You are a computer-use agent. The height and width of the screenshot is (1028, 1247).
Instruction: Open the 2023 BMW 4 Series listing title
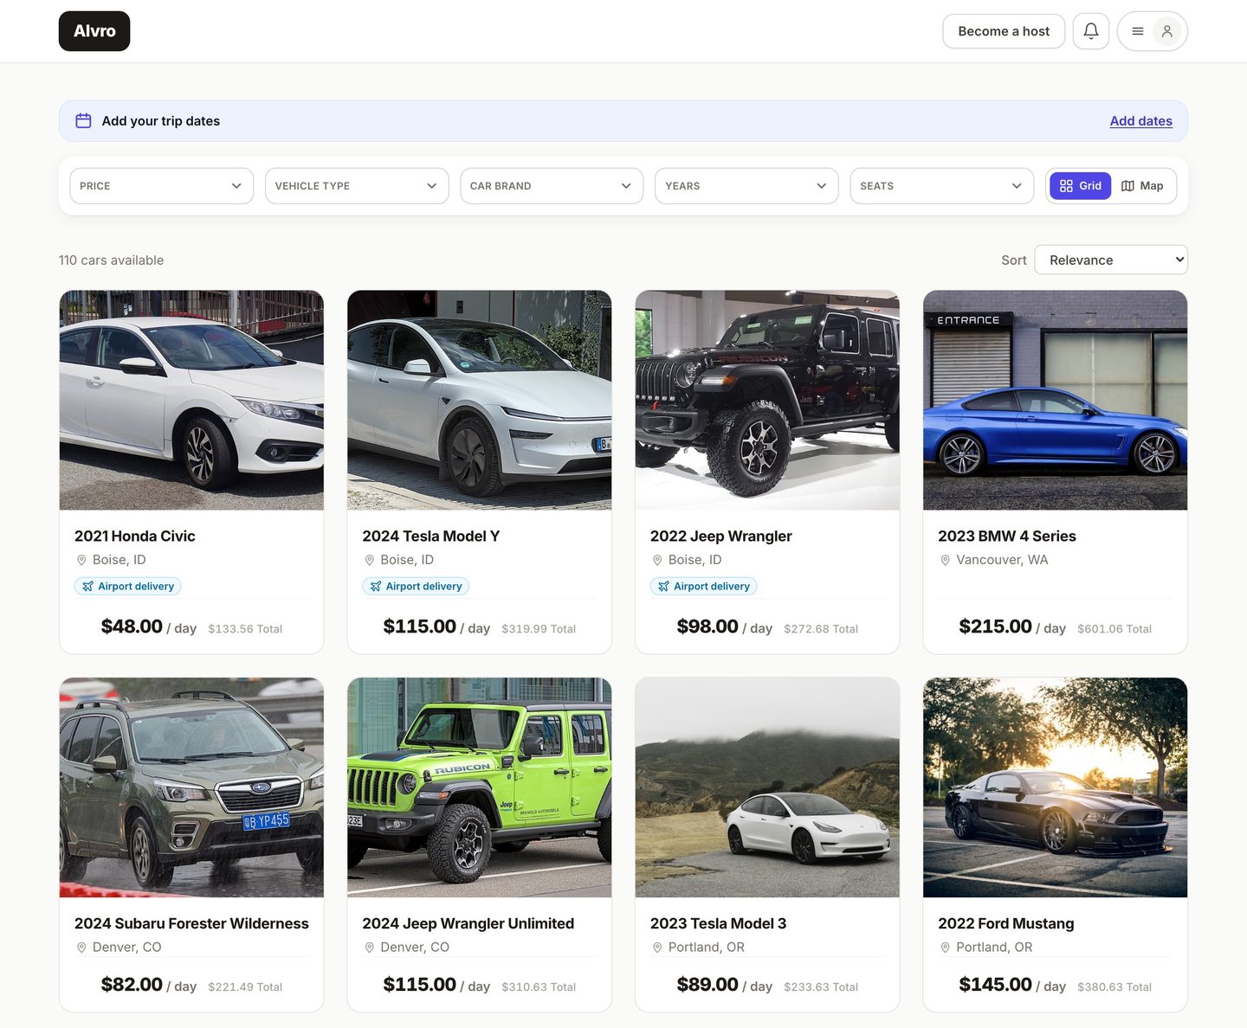(1006, 536)
